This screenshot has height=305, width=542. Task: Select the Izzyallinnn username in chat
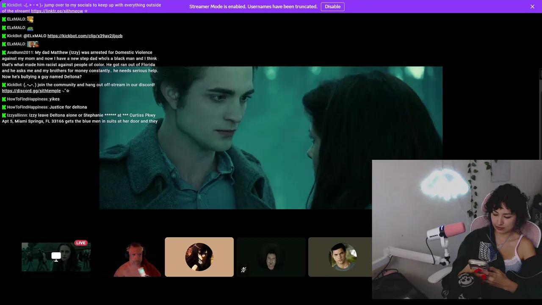point(17,115)
